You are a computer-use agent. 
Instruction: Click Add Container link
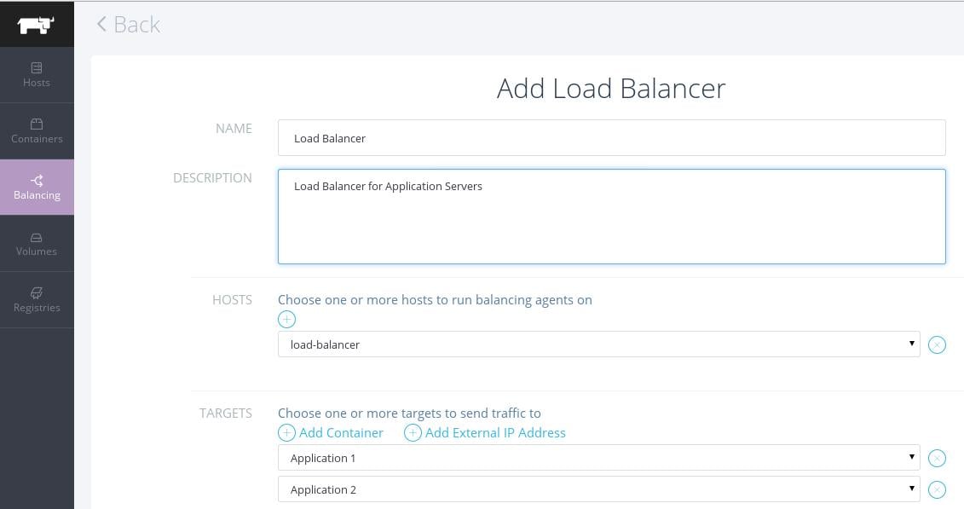[x=341, y=433]
